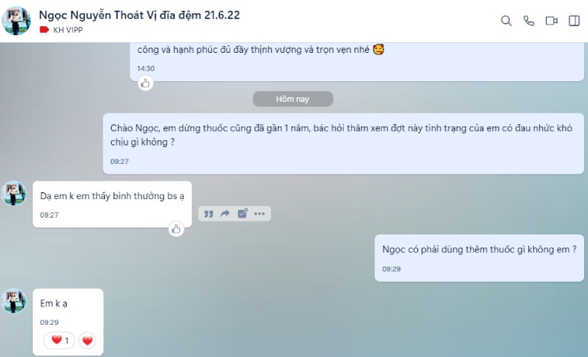Start a video call

[551, 21]
